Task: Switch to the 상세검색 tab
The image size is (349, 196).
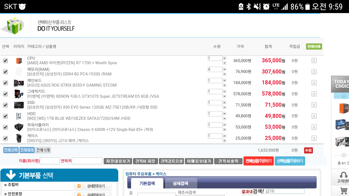Action: [x=181, y=183]
